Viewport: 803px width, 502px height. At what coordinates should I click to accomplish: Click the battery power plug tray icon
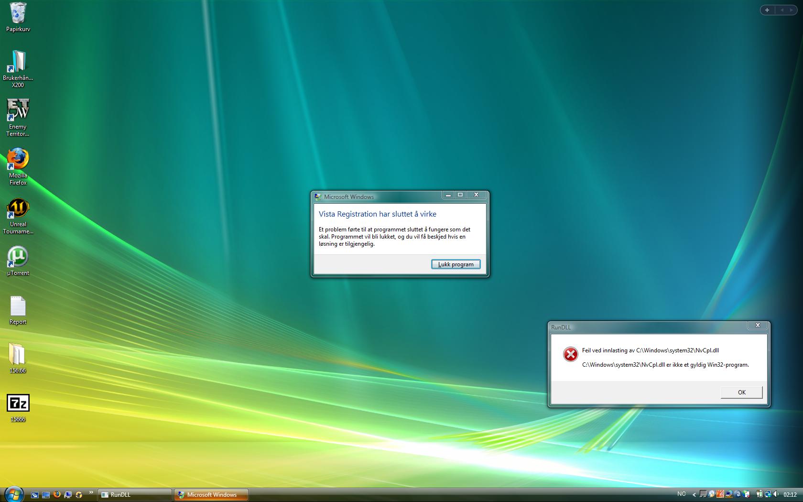coord(760,494)
